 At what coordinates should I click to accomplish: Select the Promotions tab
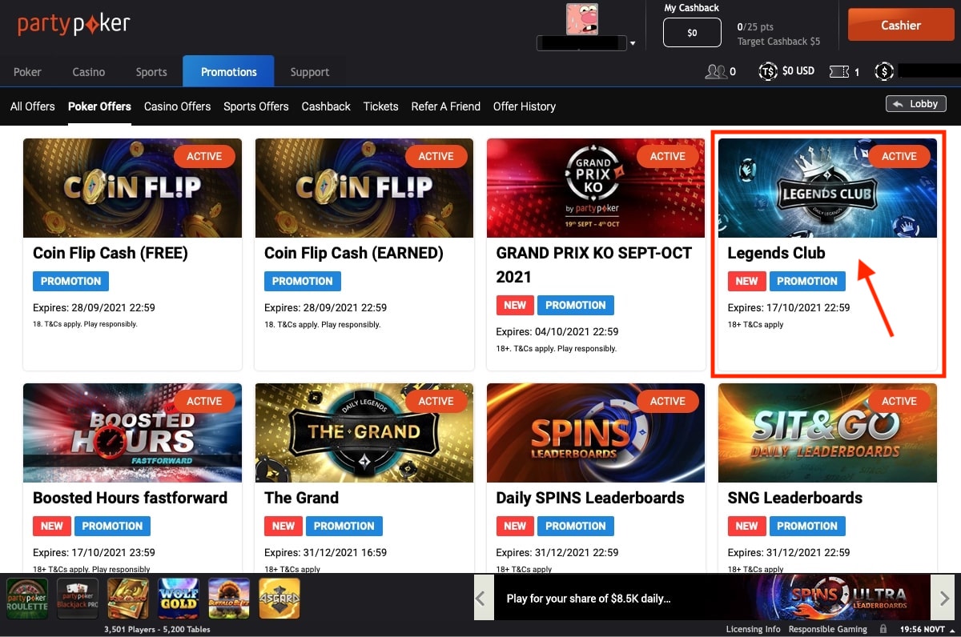(228, 71)
